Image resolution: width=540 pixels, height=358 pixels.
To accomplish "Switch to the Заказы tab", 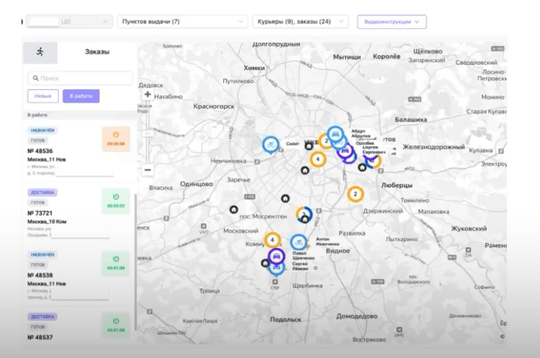I will 97,52.
